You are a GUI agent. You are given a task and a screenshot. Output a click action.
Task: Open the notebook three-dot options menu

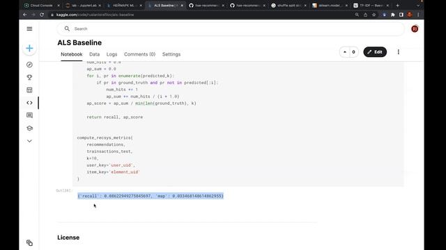pos(398,52)
